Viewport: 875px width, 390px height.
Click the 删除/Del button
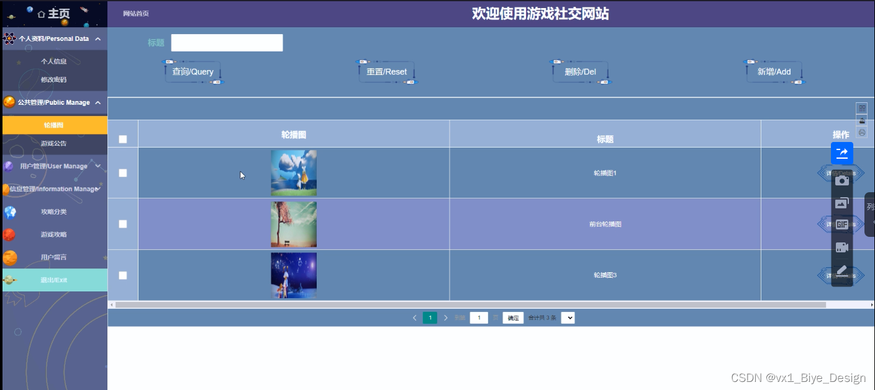(x=581, y=72)
